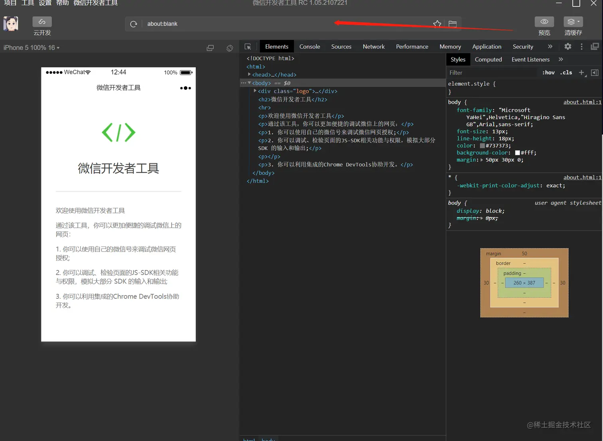Add a new style rule with plus icon
This screenshot has width=603, height=441.
[582, 73]
